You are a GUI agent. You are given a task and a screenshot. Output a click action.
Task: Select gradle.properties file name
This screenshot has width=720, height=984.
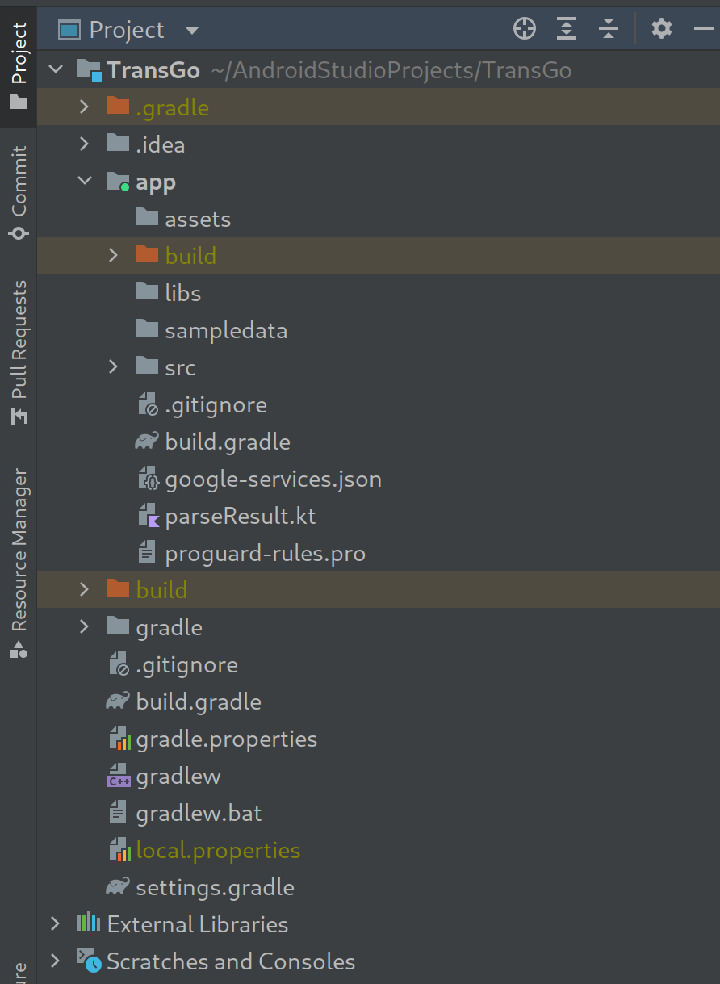click(227, 739)
